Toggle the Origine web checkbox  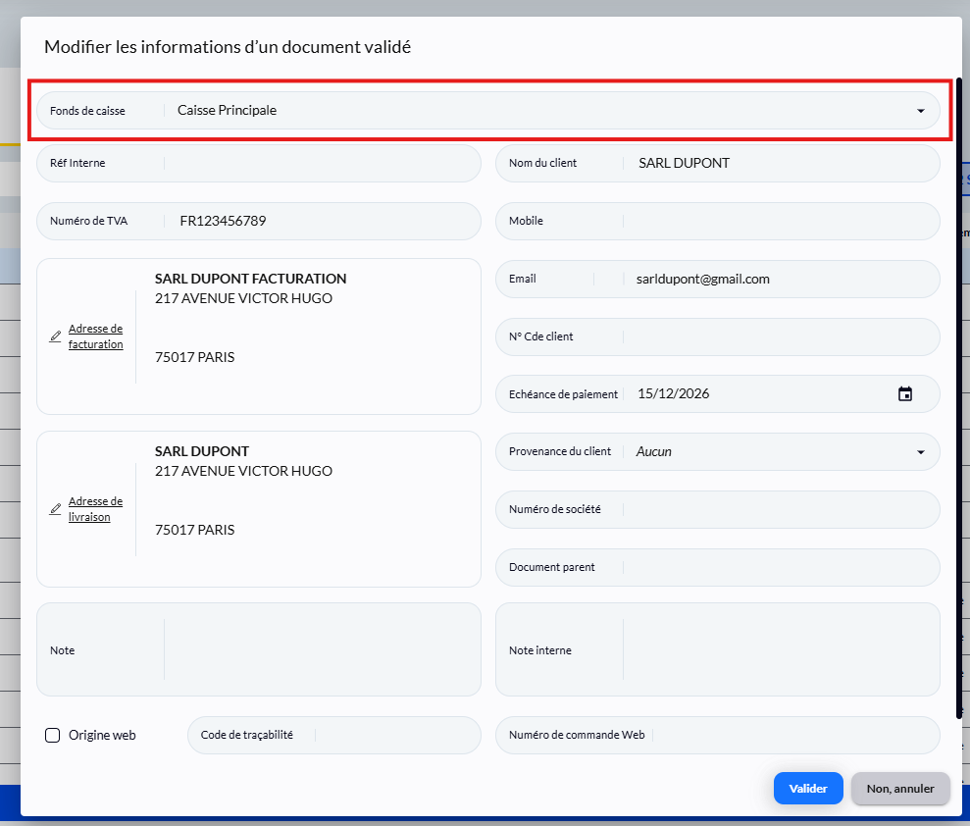(x=53, y=735)
